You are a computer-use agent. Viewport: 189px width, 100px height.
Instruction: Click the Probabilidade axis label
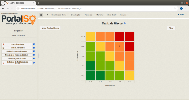pyautogui.click(x=110, y=85)
